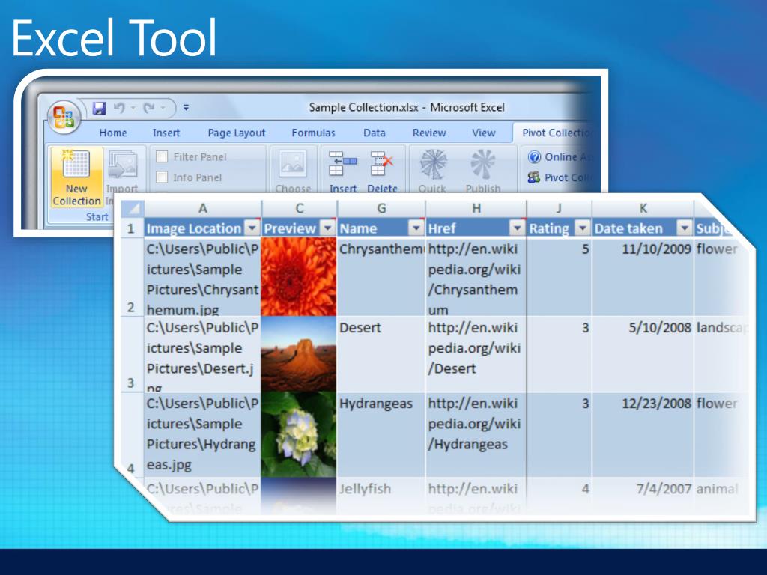This screenshot has width=767, height=575.
Task: Select the date cell '12/23/2008'
Action: click(x=643, y=435)
